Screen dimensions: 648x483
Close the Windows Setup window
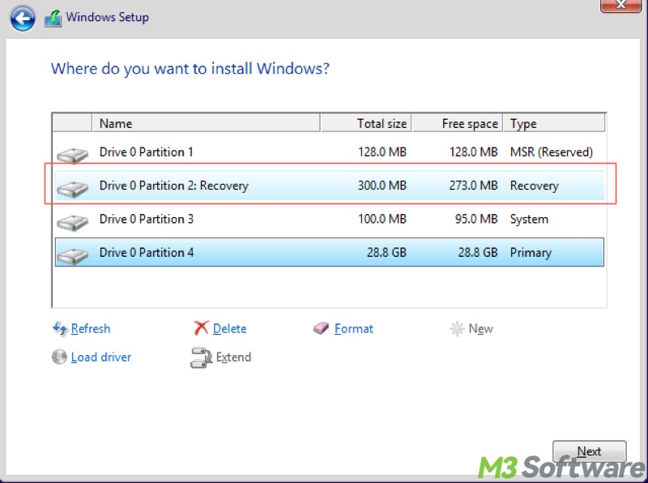pos(620,5)
